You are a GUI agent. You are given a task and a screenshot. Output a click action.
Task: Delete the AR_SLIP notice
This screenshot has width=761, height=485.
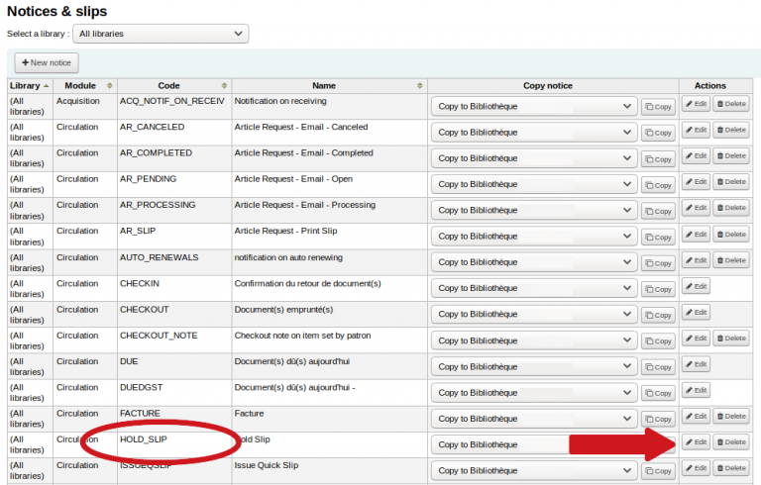(731, 235)
